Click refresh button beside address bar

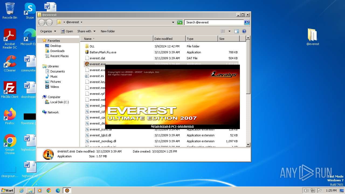(x=180, y=22)
